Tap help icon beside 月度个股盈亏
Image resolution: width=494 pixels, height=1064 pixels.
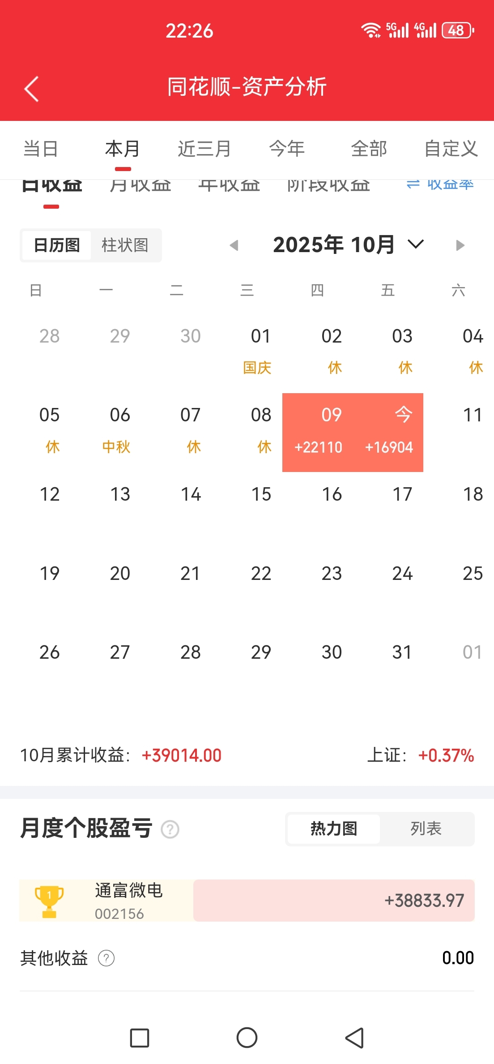pos(170,829)
